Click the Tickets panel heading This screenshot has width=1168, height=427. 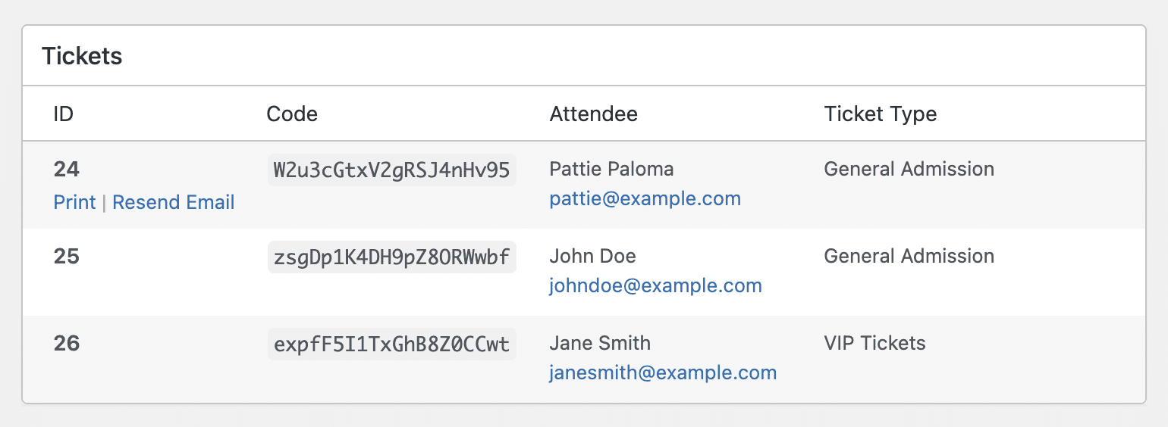pos(82,56)
